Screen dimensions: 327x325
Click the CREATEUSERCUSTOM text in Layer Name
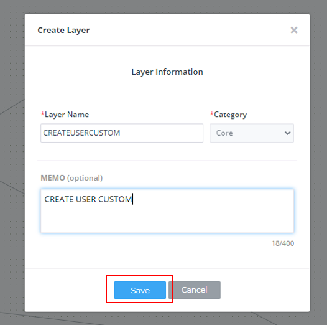pyautogui.click(x=81, y=133)
